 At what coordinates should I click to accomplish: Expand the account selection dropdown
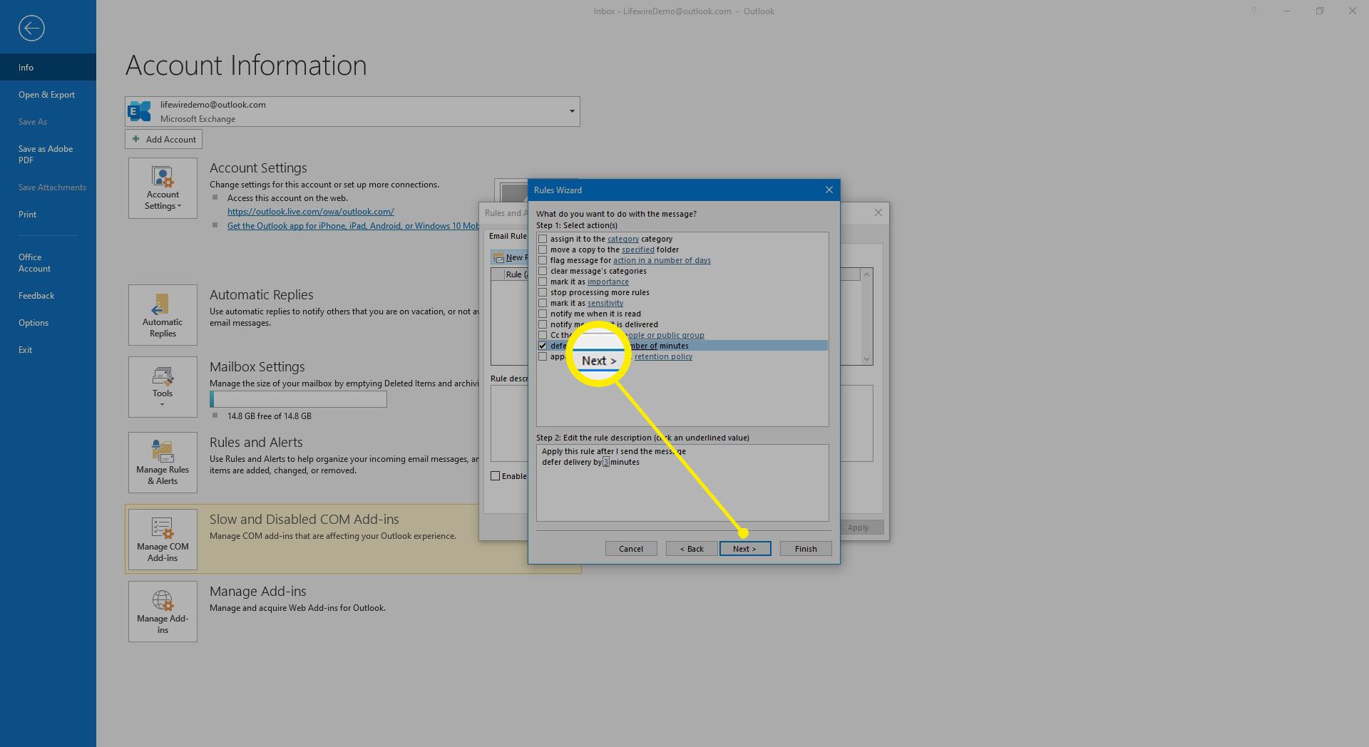(x=572, y=111)
